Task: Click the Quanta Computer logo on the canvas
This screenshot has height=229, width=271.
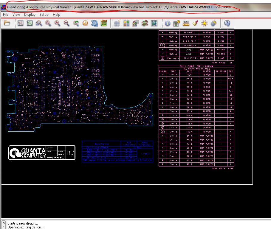Action: (27, 152)
